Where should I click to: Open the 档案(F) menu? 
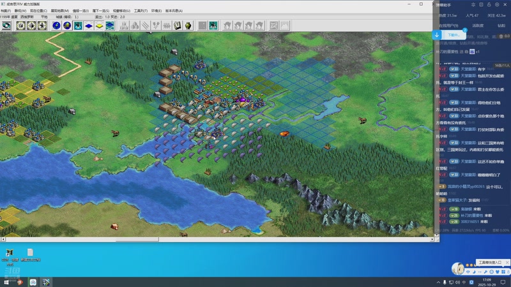tap(6, 11)
